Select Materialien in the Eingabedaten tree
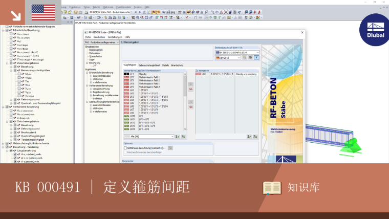The image size is (389, 219). coord(95,53)
